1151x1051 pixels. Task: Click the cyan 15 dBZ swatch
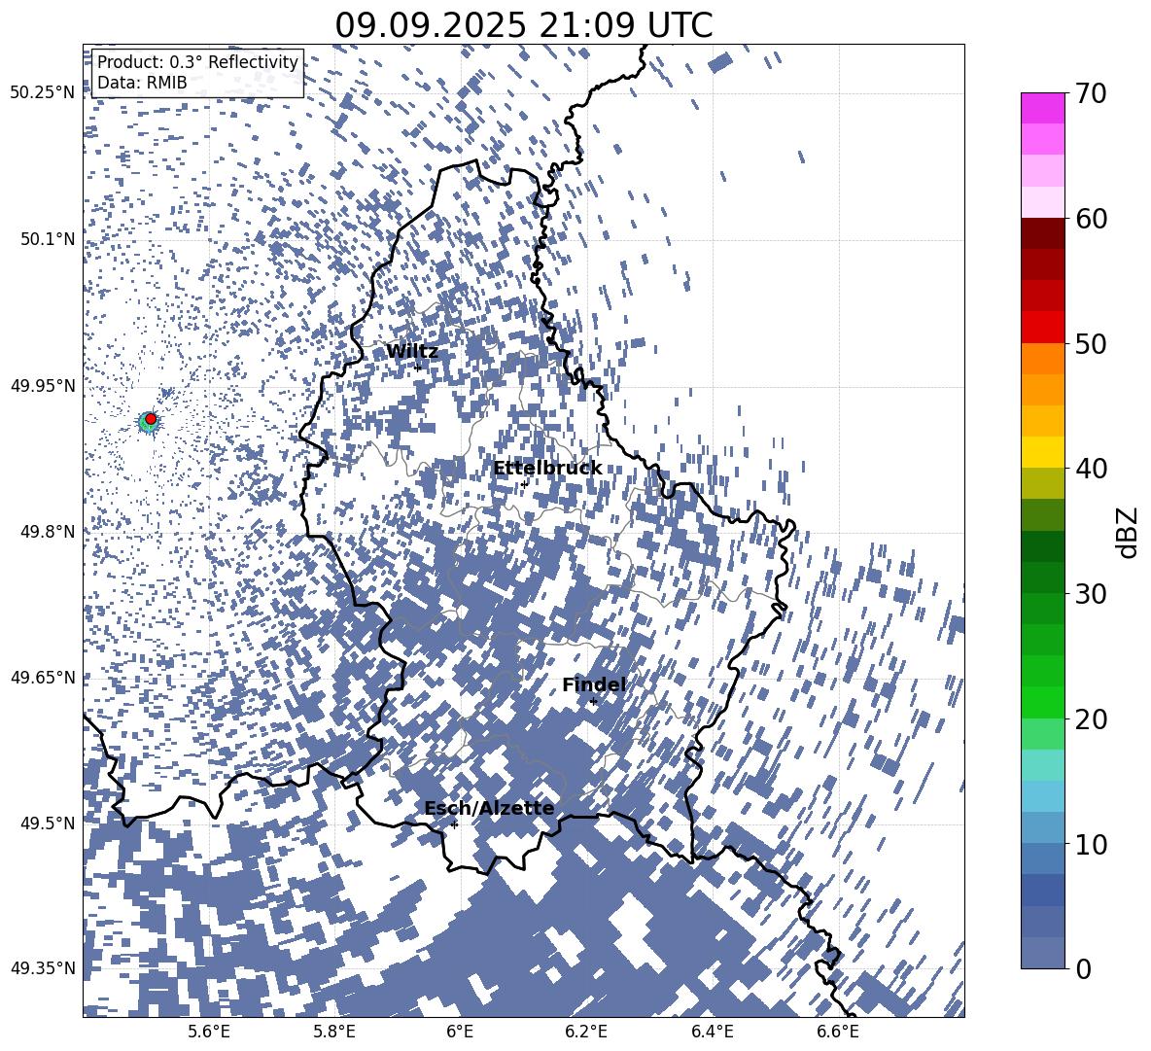1042,765
